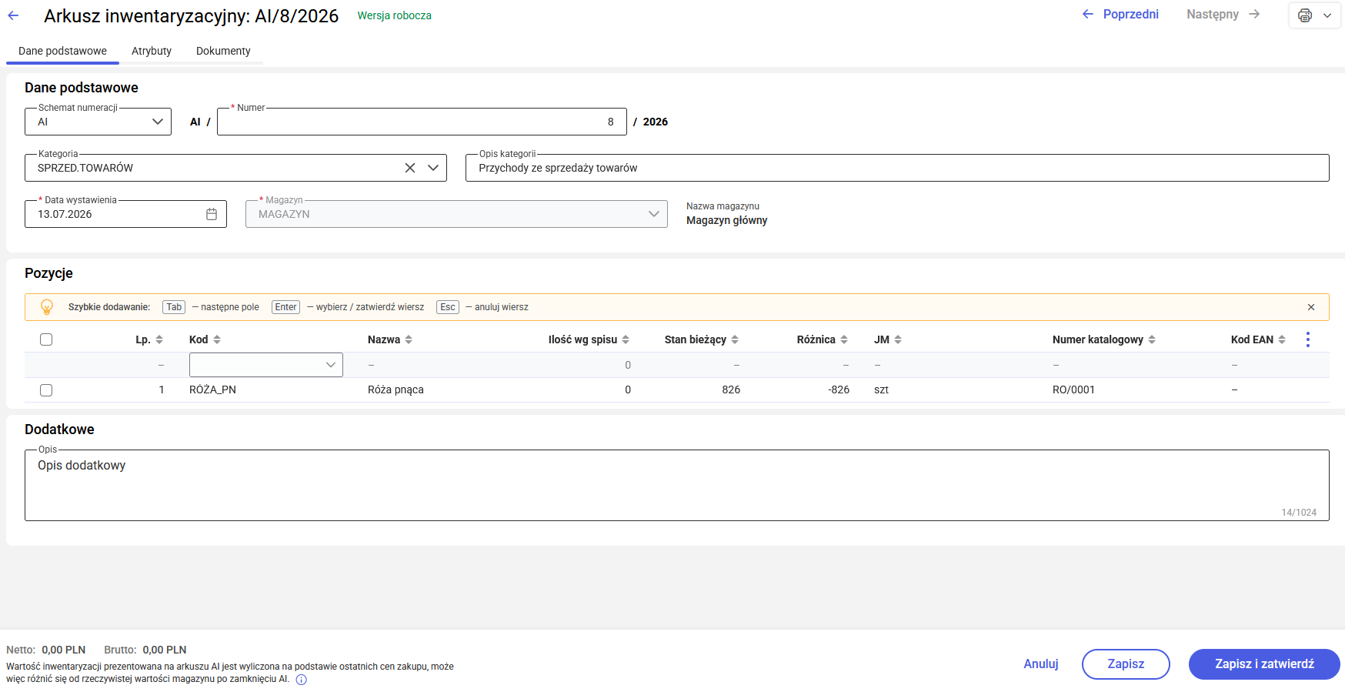
Task: Check the RÓŻA_PN row checkbox
Action: pos(46,390)
